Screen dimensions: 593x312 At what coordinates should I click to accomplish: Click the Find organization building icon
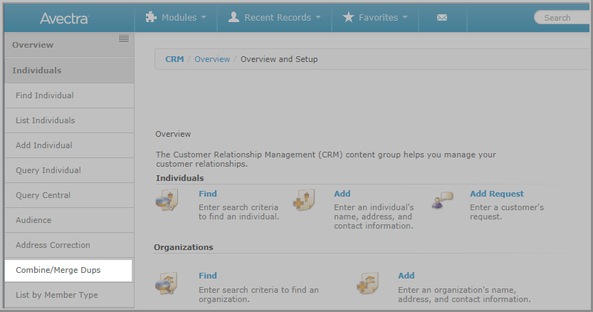[x=167, y=283]
